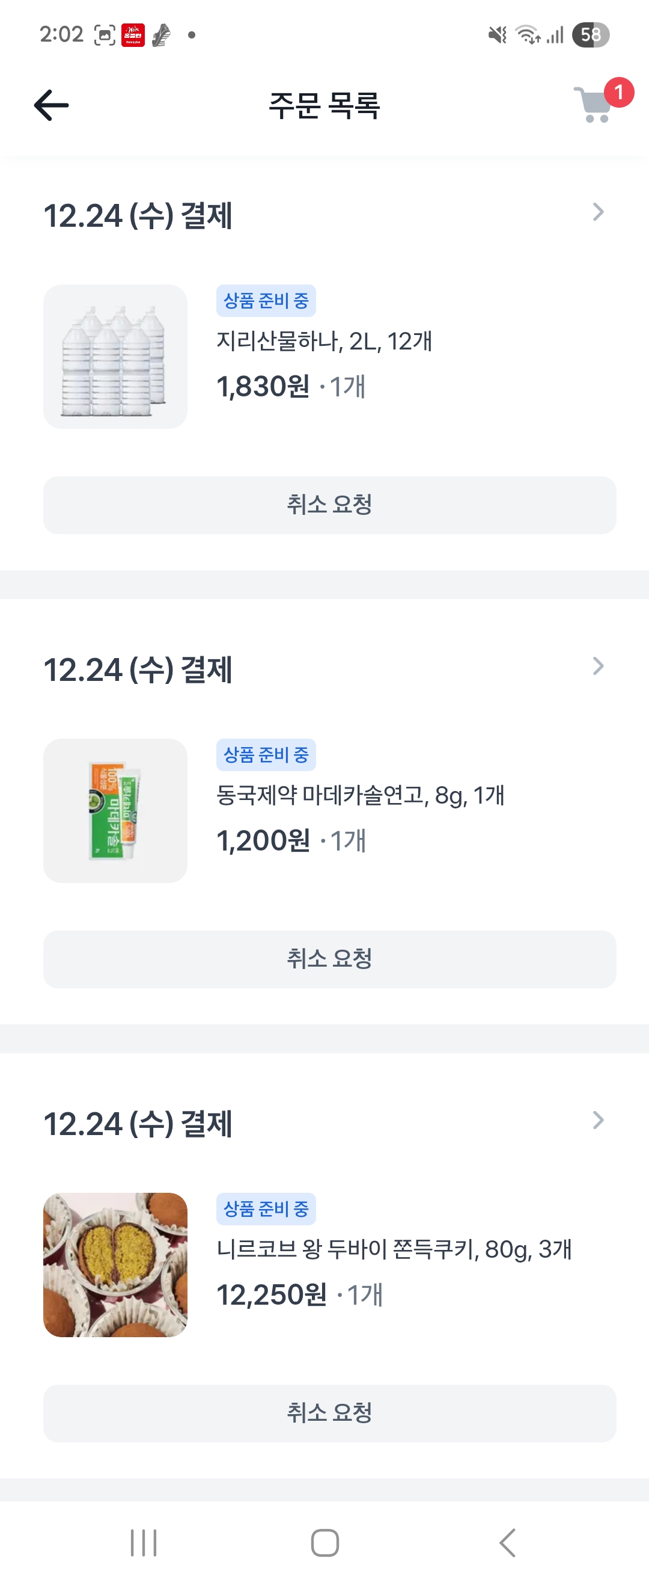This screenshot has height=1588, width=649.
Task: Expand the water bottle order details chevron
Action: pos(597,212)
